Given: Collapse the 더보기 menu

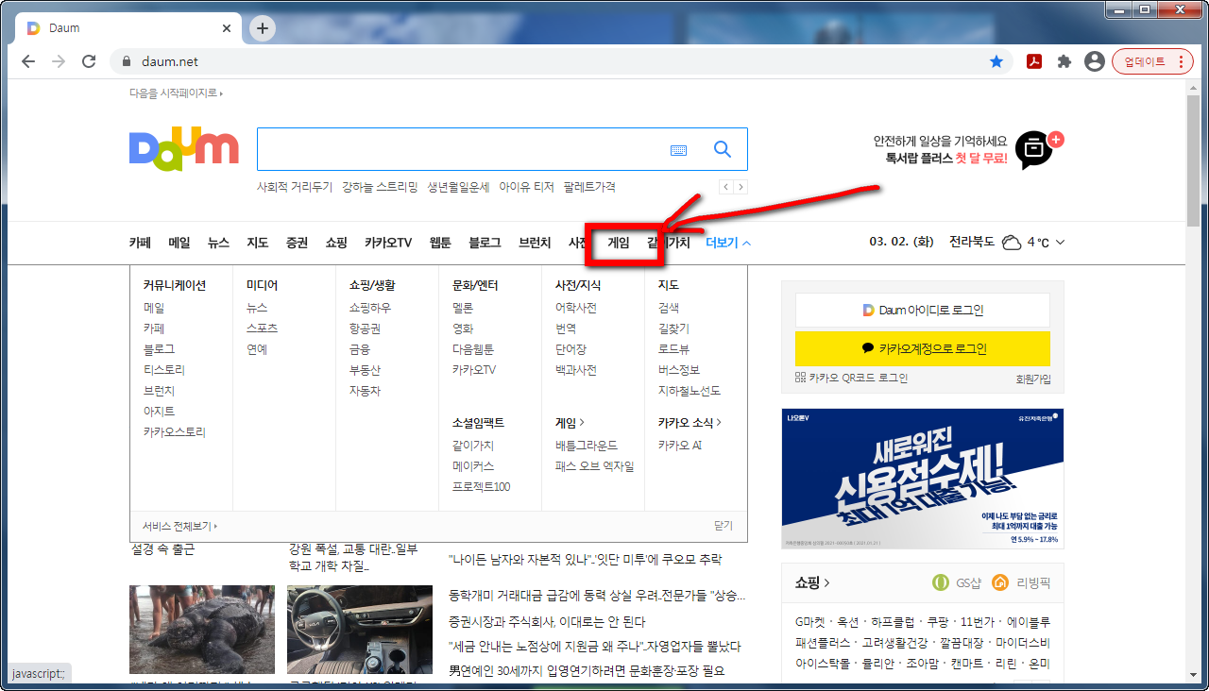Looking at the screenshot, I should click(x=728, y=243).
